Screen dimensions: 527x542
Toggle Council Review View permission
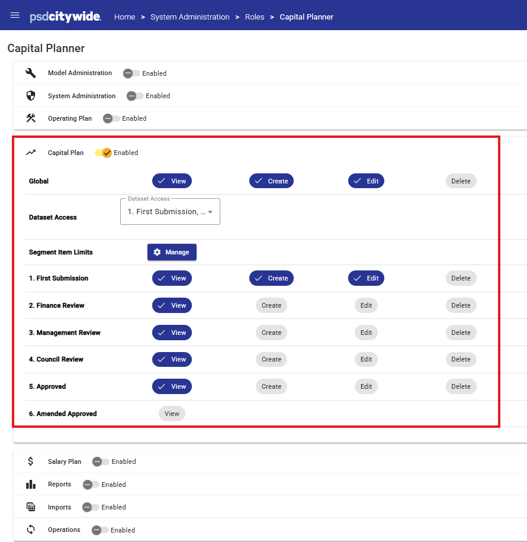(172, 359)
